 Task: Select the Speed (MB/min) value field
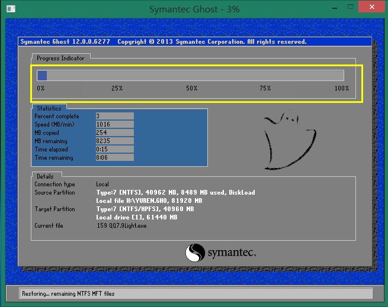click(x=114, y=125)
